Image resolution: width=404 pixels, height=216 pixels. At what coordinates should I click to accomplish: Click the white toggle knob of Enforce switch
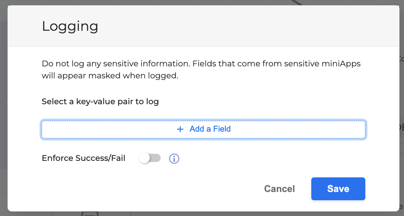[145, 158]
